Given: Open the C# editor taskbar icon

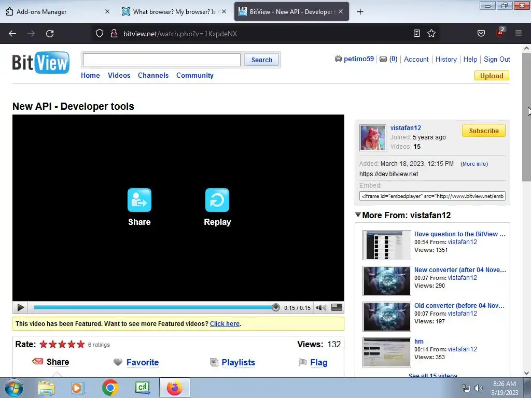Looking at the screenshot, I should pos(142,388).
